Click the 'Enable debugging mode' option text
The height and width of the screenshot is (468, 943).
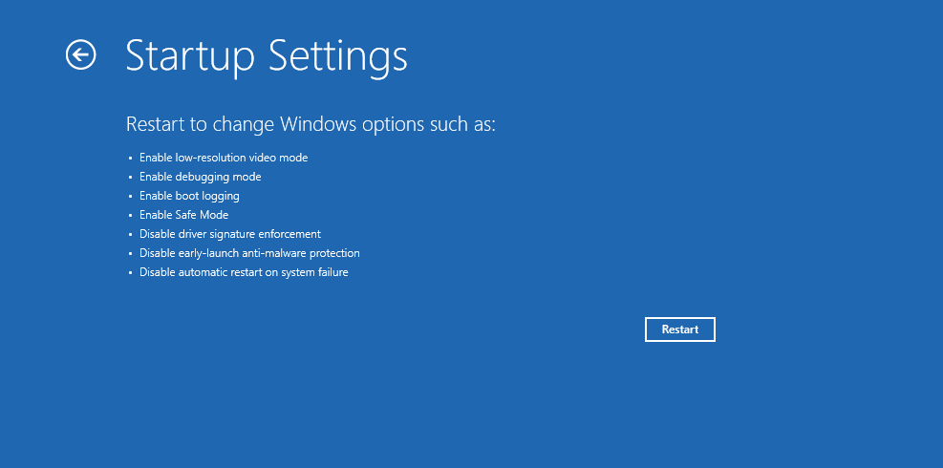200,177
